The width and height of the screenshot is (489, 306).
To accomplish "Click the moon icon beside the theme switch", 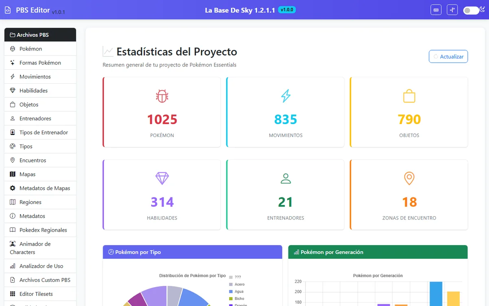I will click(482, 10).
